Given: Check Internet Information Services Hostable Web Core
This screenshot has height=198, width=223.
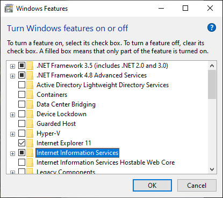Looking at the screenshot, I should [21, 162].
